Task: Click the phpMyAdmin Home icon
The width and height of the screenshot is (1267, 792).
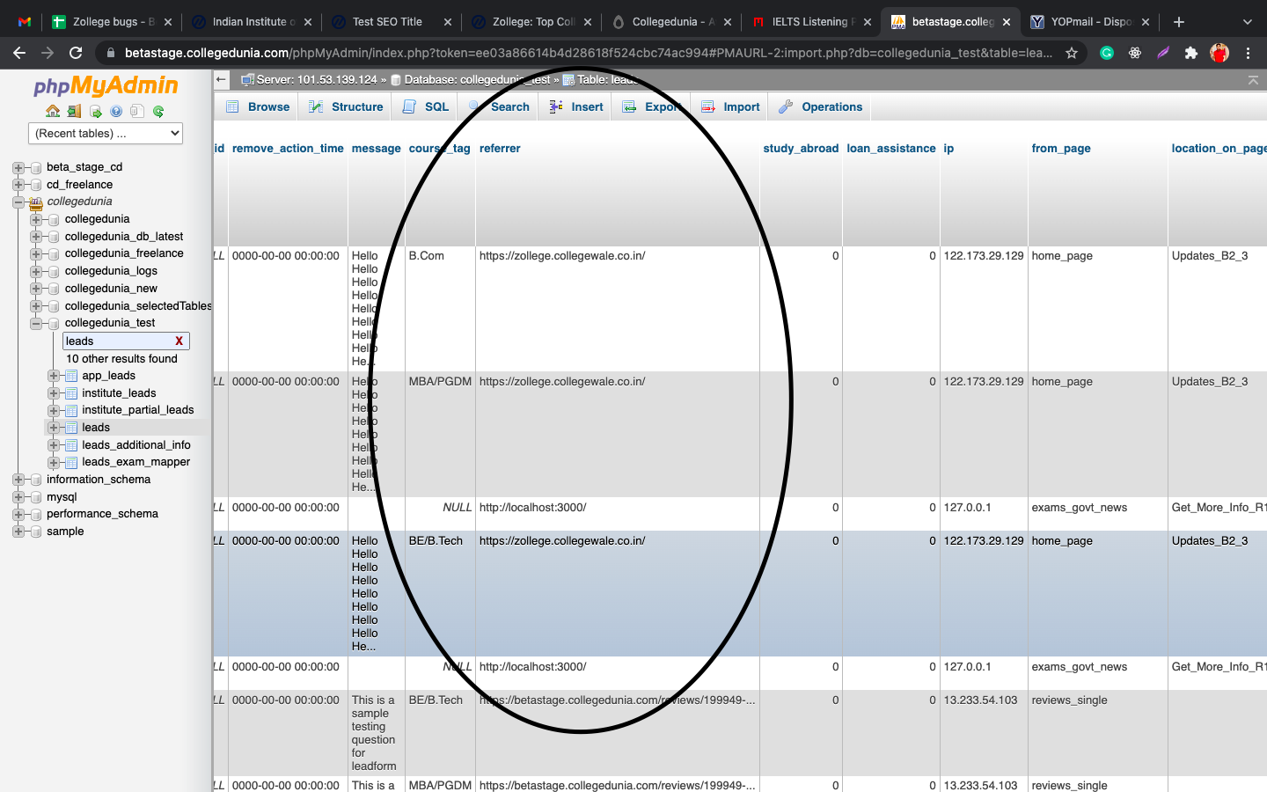Action: coord(53,111)
